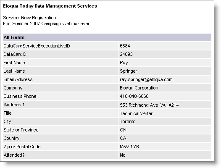Image resolution: width=221 pixels, height=168 pixels.
Task: Click the 'Country' label cell
Action: pos(61,138)
